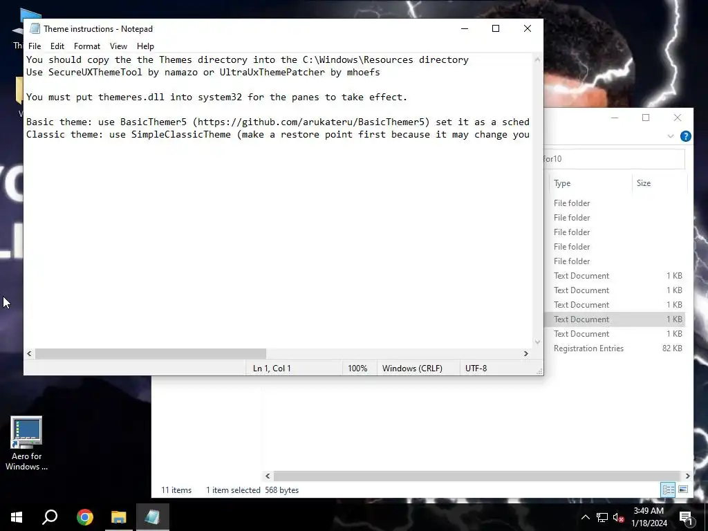Click Notepad vertical scroll down arrow
This screenshot has width=708, height=531.
click(537, 342)
